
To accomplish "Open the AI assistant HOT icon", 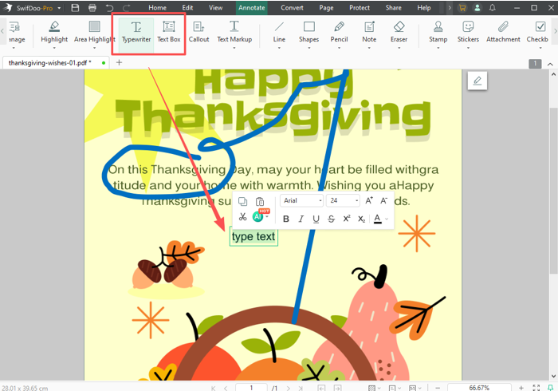I will pos(260,215).
